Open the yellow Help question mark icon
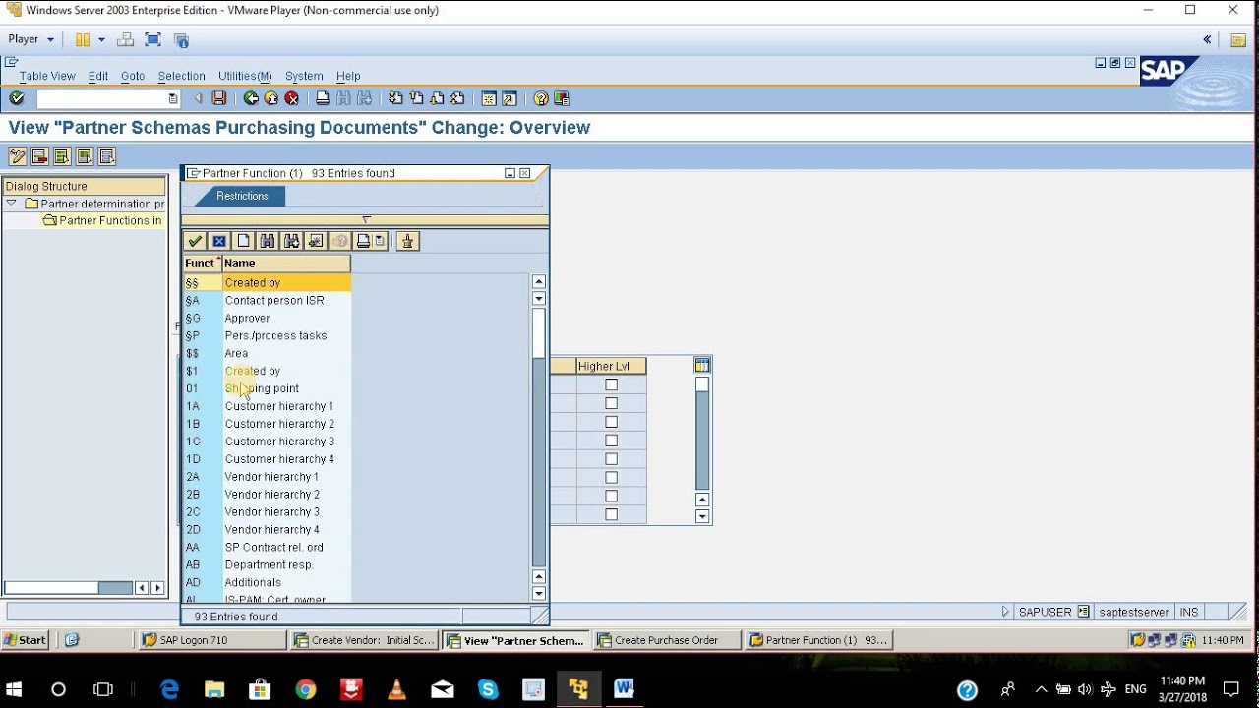1259x708 pixels. [541, 98]
